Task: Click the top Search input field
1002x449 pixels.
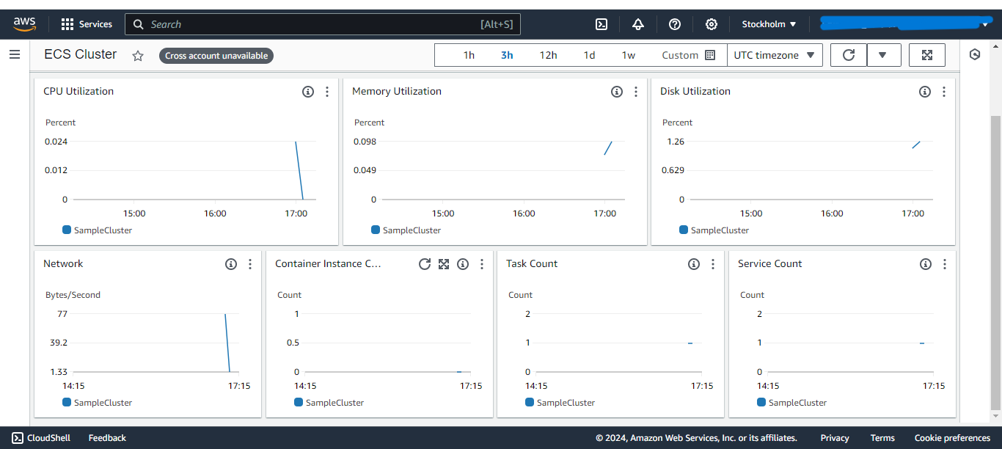Action: click(323, 24)
